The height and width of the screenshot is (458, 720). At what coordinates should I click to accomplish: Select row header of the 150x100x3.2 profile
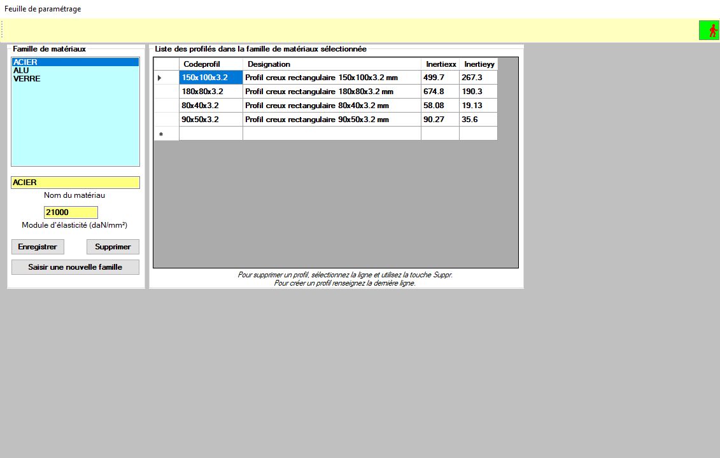166,78
